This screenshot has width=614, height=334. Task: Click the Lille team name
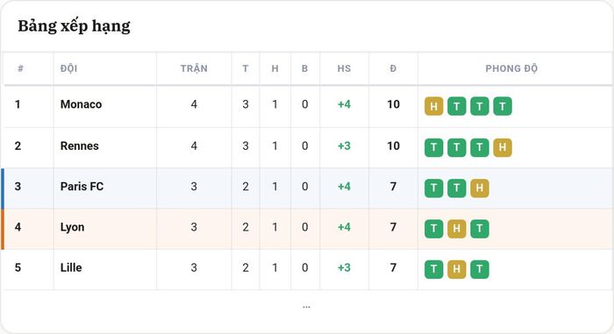pyautogui.click(x=71, y=267)
